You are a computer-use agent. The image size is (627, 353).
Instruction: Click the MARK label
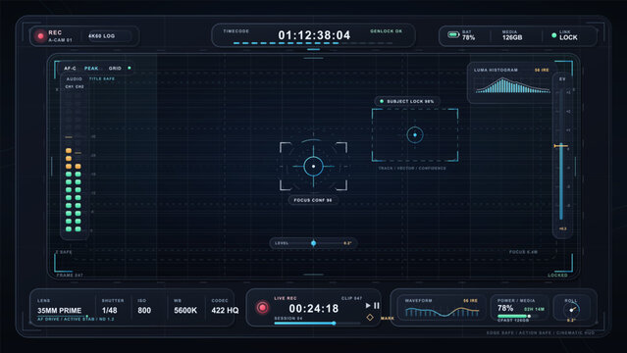[387, 319]
